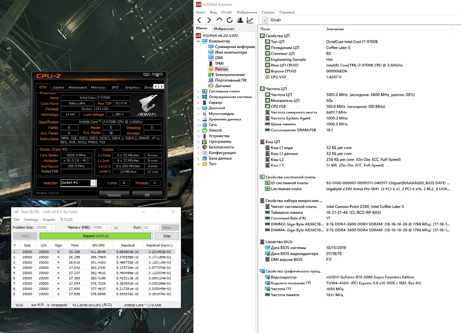Click the up-level arrow in AIDA64 toolbar
461x333 pixels.
(x=219, y=20)
